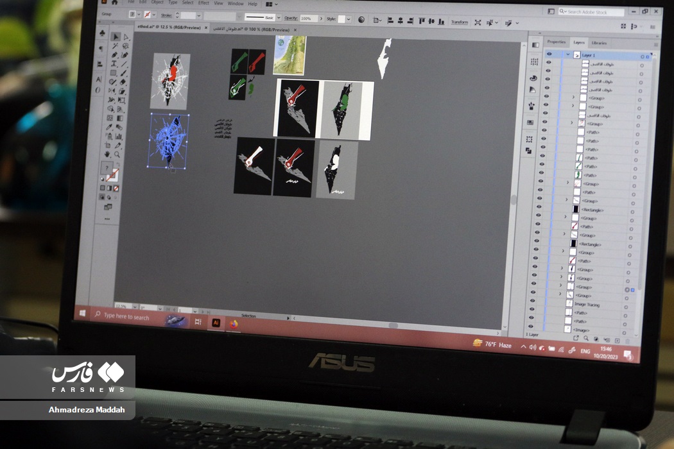Toggle visibility of Image Tracing row

tap(532, 301)
